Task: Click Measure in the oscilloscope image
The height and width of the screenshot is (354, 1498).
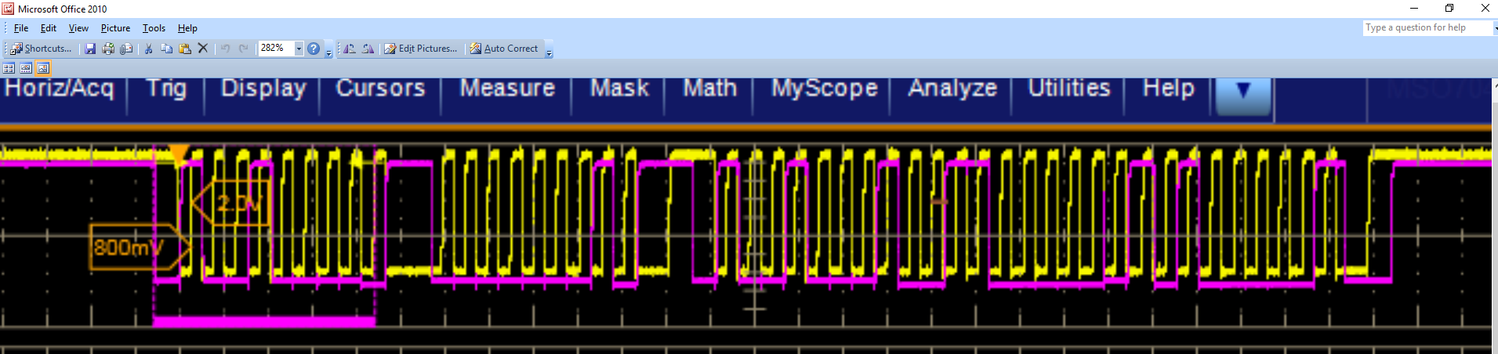Action: tap(507, 88)
